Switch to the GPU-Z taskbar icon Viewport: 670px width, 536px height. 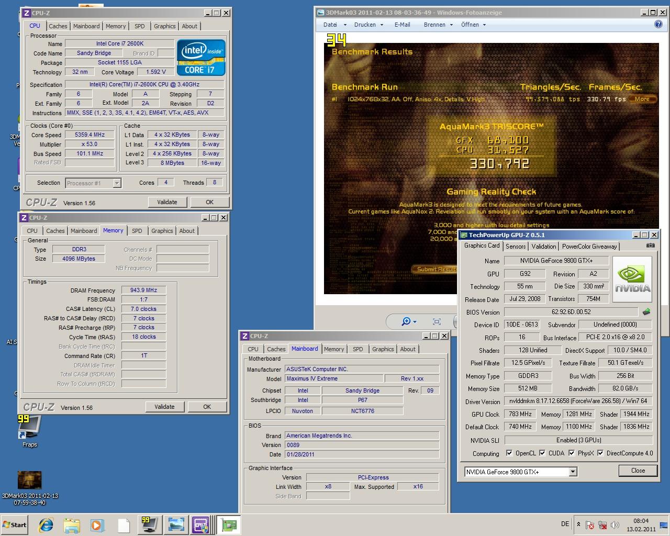coord(228,524)
